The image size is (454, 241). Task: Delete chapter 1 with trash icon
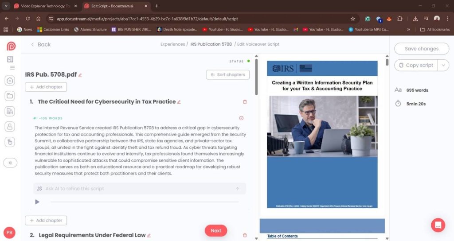[245, 102]
